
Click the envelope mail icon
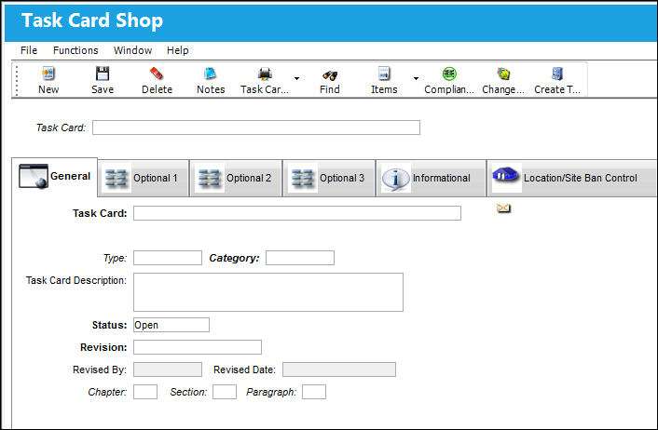pos(503,208)
